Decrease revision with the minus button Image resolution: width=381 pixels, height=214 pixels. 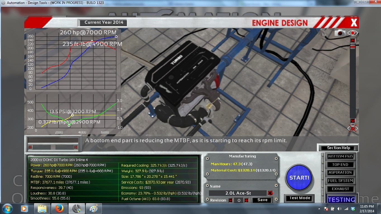tap(231, 200)
